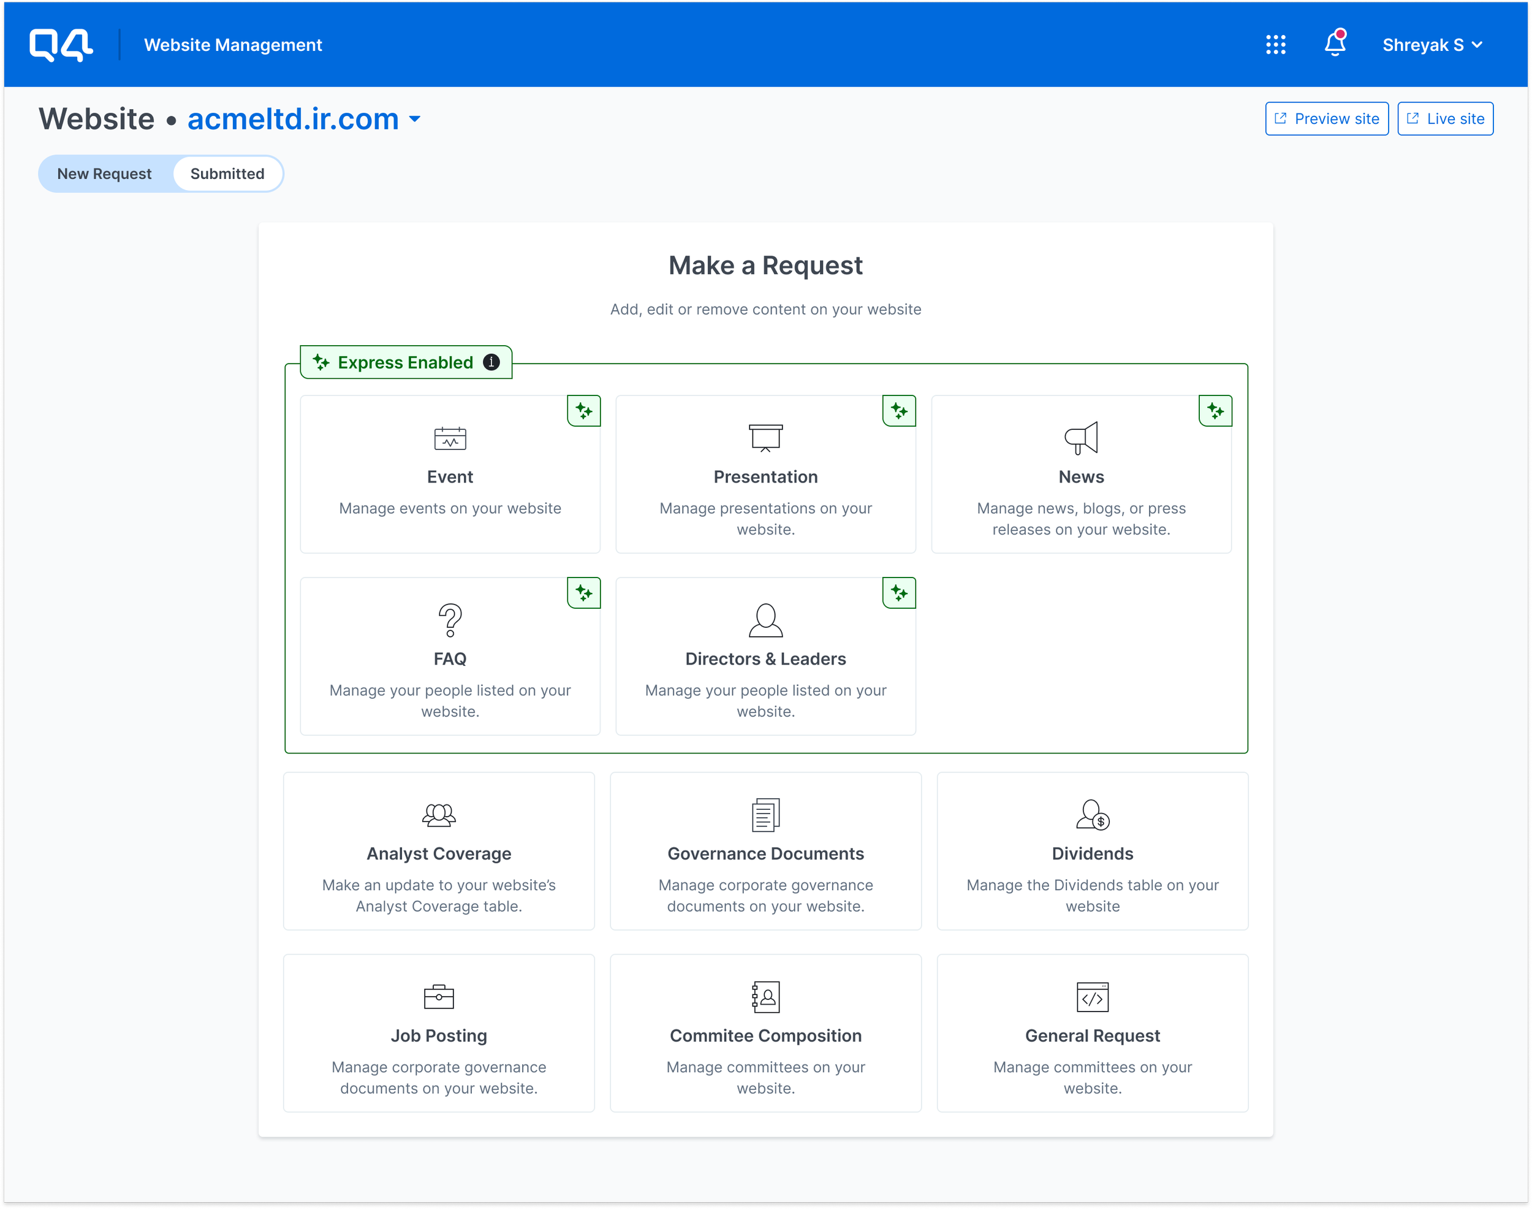The image size is (1532, 1209).
Task: Choose the Job Posting request card
Action: tap(439, 1034)
